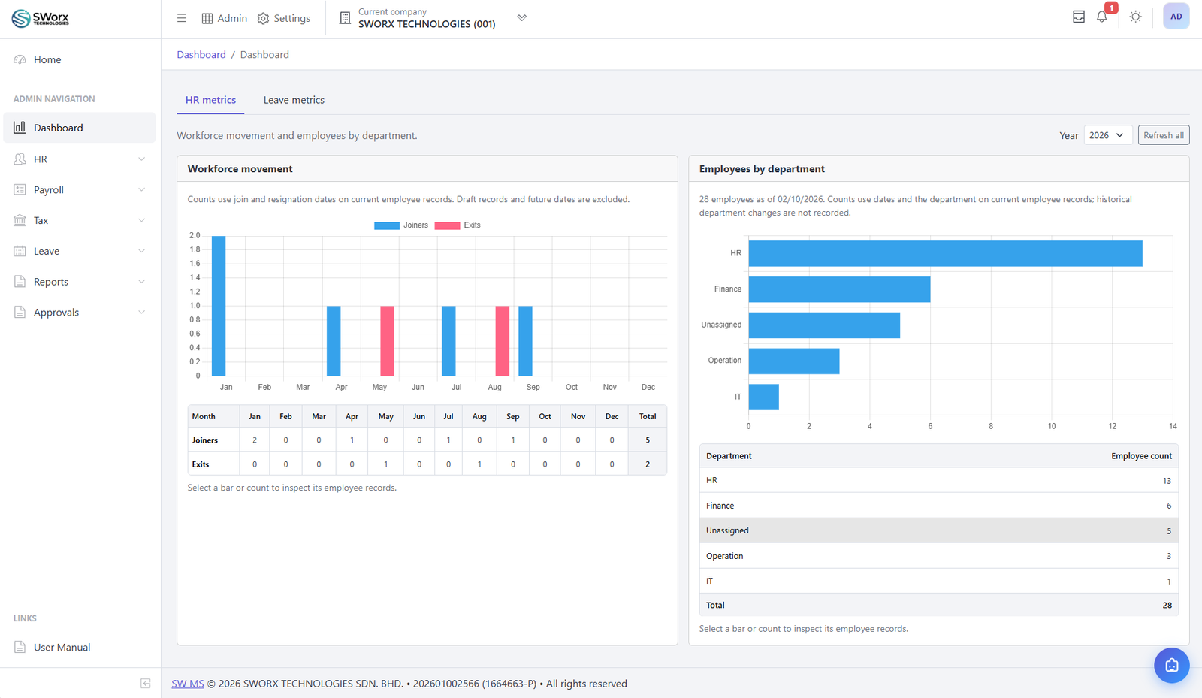Follow the SW MS footer link
Viewport: 1202px width, 698px height.
click(x=188, y=684)
